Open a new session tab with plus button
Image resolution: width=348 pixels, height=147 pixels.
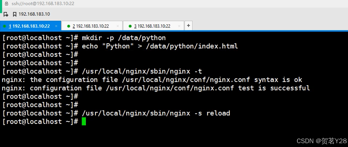coord(188,26)
